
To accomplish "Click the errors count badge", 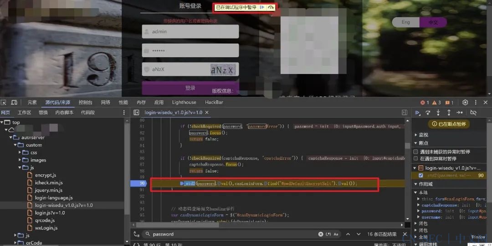I will coord(425,103).
